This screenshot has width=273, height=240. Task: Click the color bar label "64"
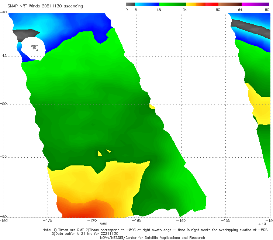coord(240,10)
